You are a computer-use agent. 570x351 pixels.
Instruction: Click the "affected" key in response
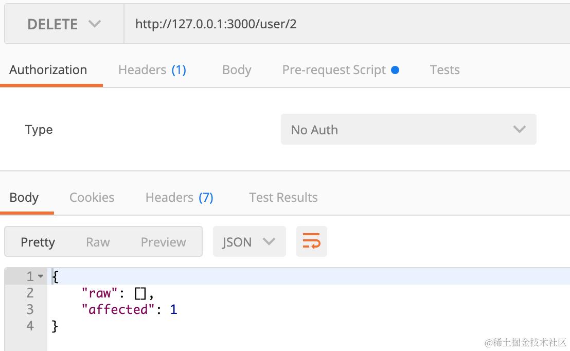point(119,309)
